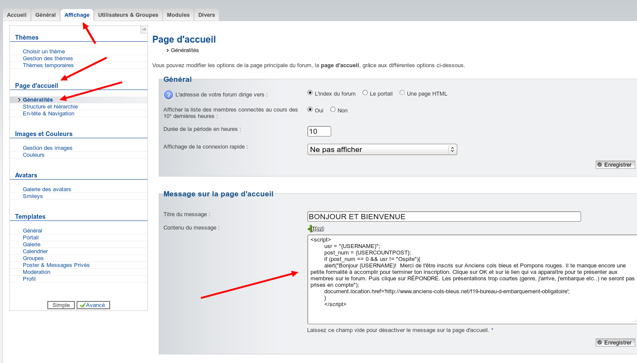Open Calendrier templates link
This screenshot has height=363, width=637.
pos(35,251)
